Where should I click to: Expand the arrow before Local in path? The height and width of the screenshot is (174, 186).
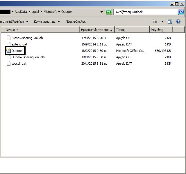coord(29,12)
